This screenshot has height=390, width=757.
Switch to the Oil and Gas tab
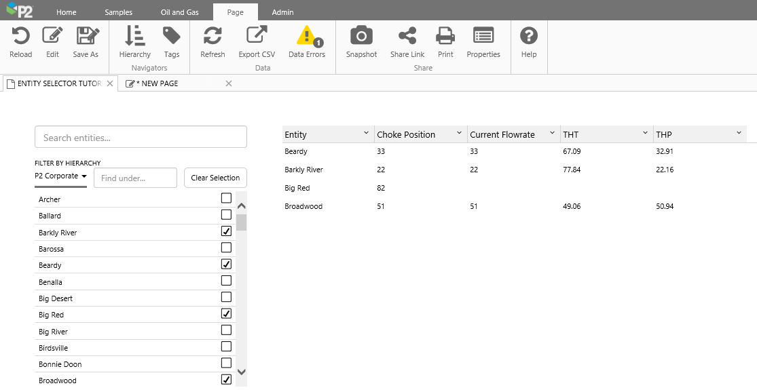coord(179,12)
